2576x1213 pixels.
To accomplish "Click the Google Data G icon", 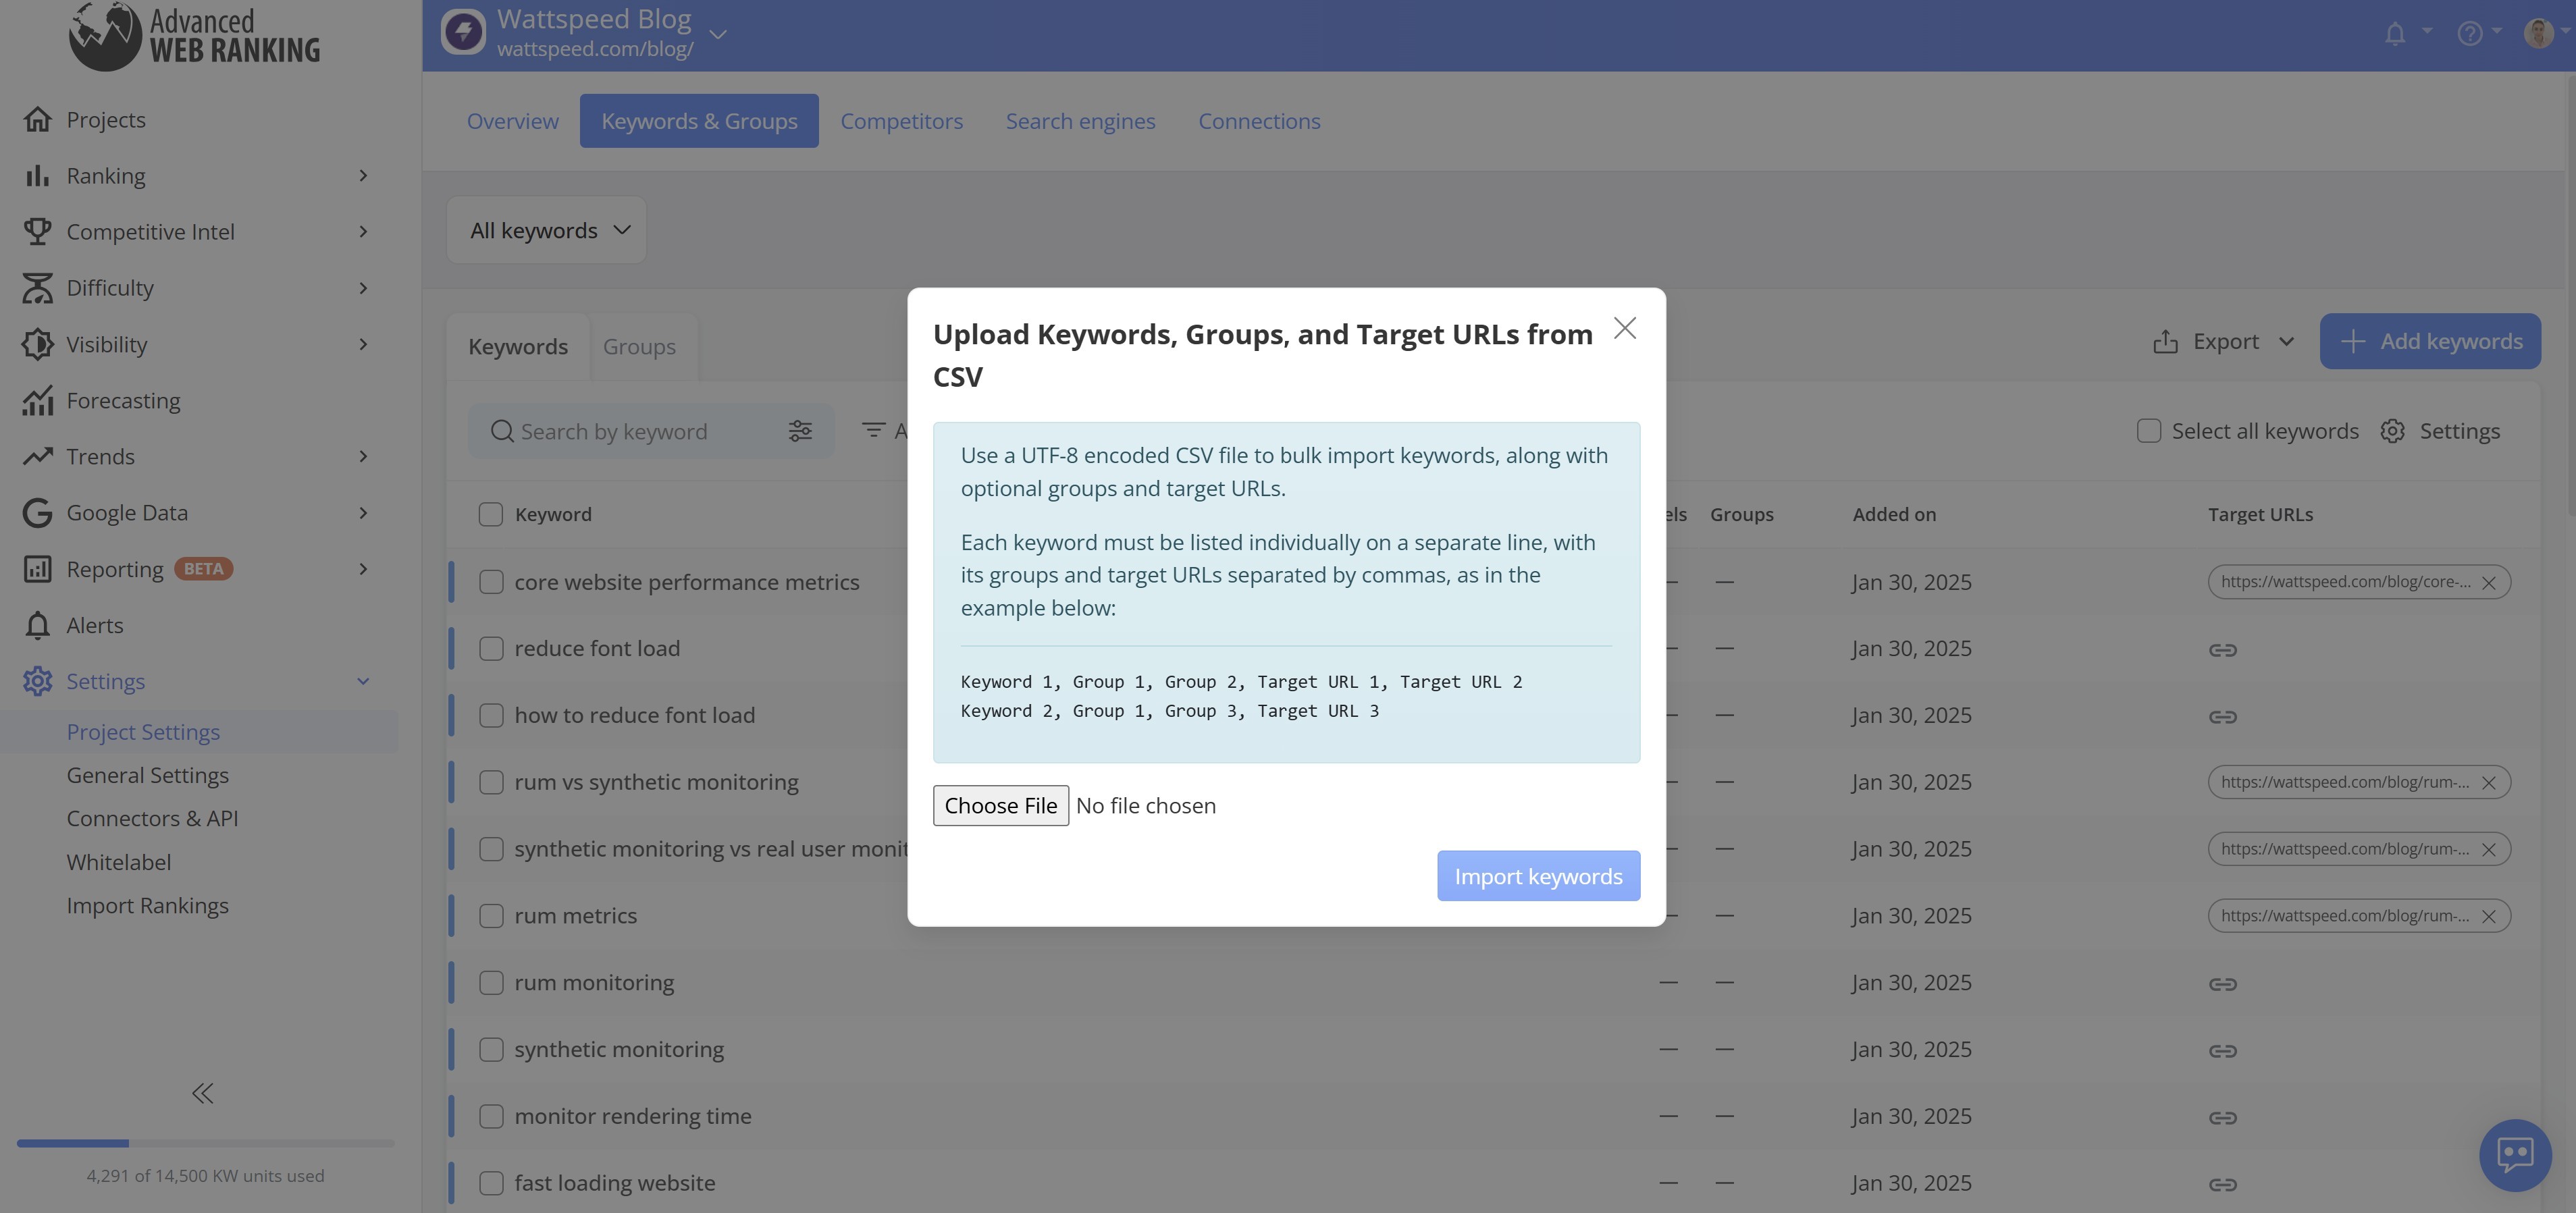I will pos(37,512).
